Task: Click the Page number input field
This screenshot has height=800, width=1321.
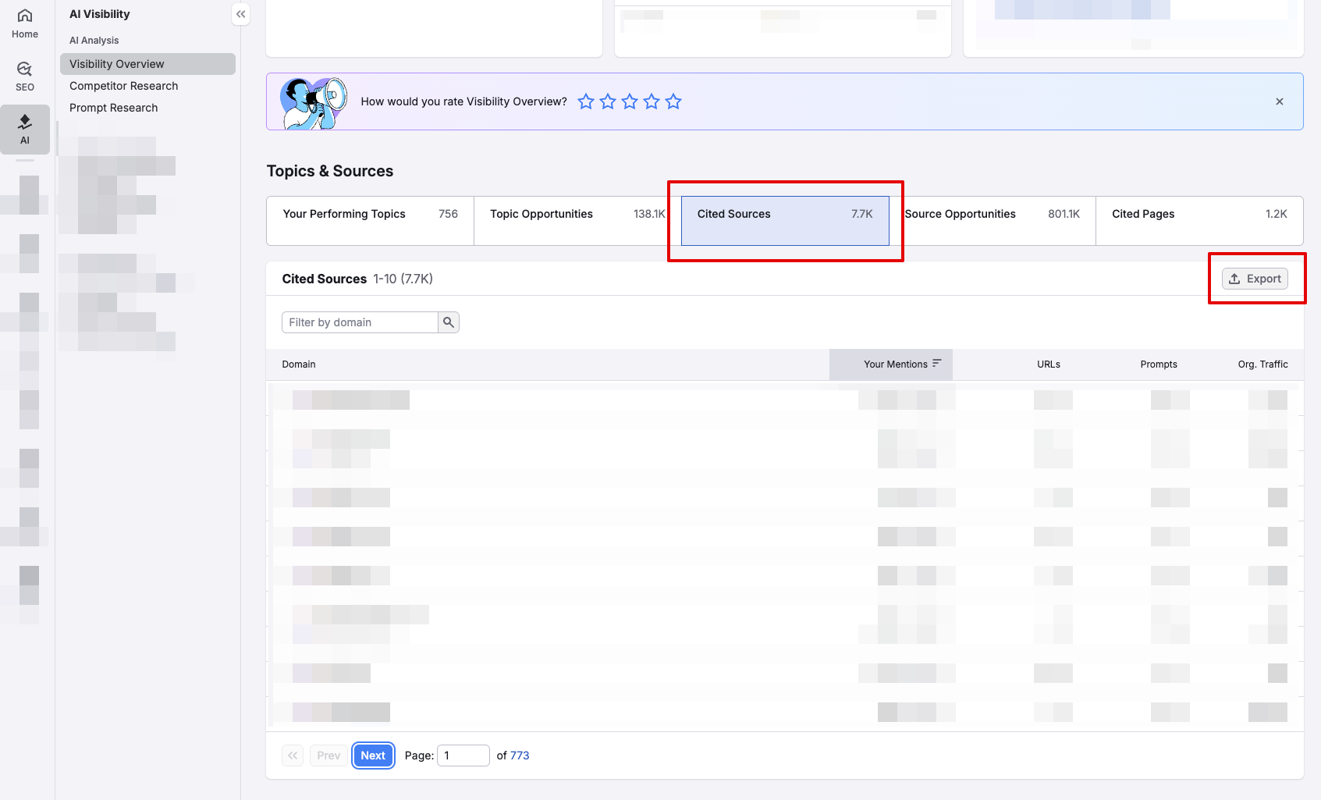Action: (x=463, y=756)
